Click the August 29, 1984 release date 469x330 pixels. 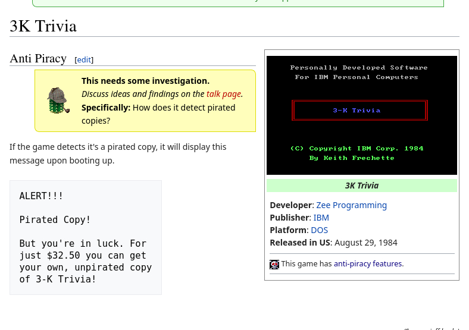tap(365, 243)
